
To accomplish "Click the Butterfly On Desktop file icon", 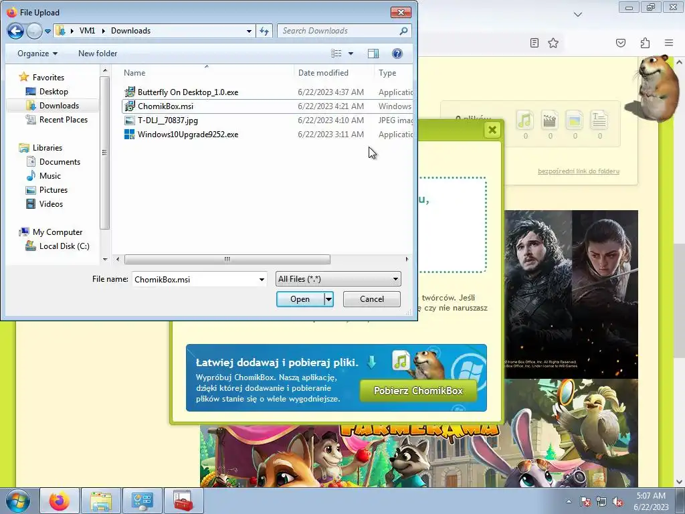I will [x=129, y=92].
